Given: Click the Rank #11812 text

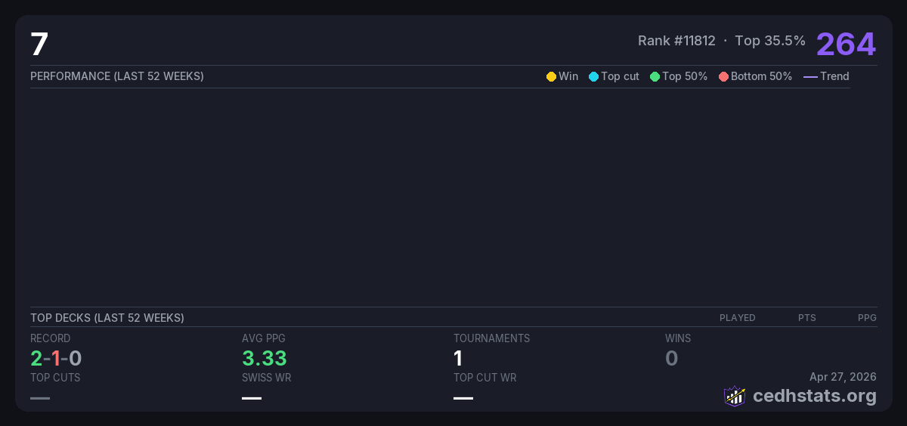Looking at the screenshot, I should click(676, 41).
